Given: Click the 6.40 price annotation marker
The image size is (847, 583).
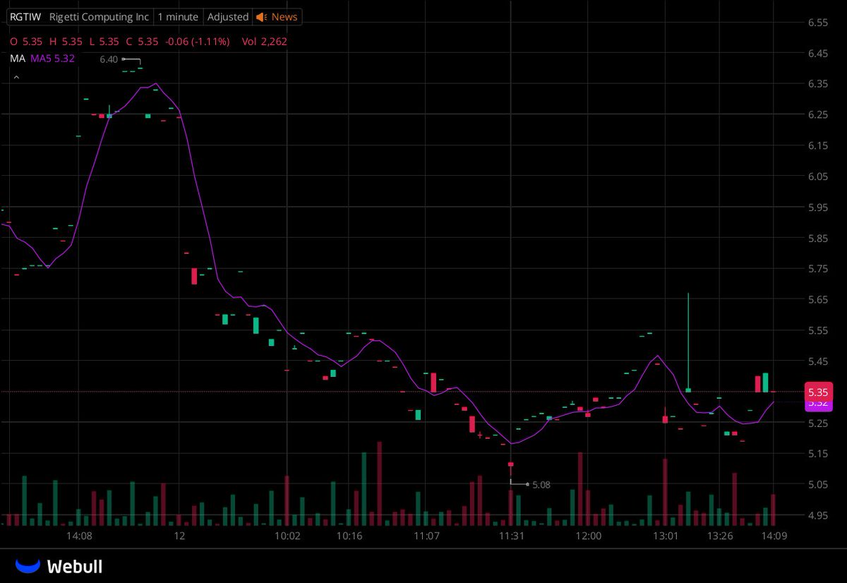Looking at the screenshot, I should point(109,59).
